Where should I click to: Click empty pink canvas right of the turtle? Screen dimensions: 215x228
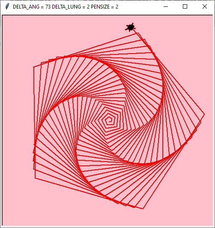click(174, 27)
